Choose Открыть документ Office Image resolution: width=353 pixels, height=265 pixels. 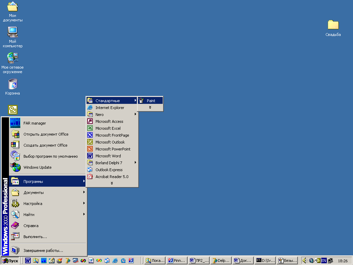(48, 134)
